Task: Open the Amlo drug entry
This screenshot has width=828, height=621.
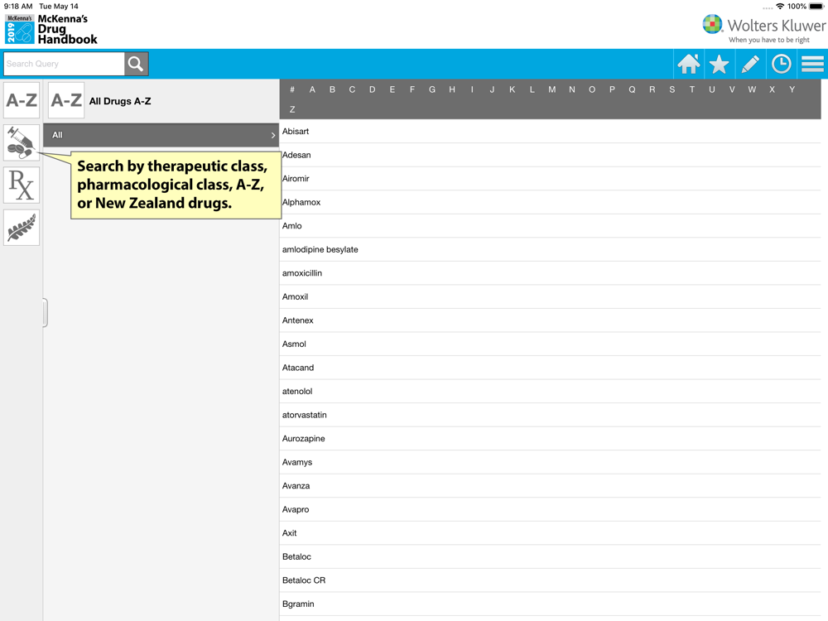Action: [x=551, y=226]
